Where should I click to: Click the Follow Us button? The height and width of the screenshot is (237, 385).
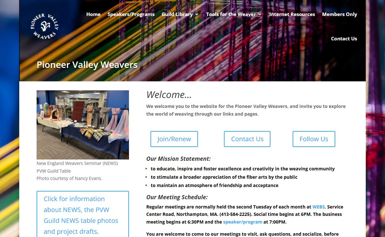click(x=314, y=139)
